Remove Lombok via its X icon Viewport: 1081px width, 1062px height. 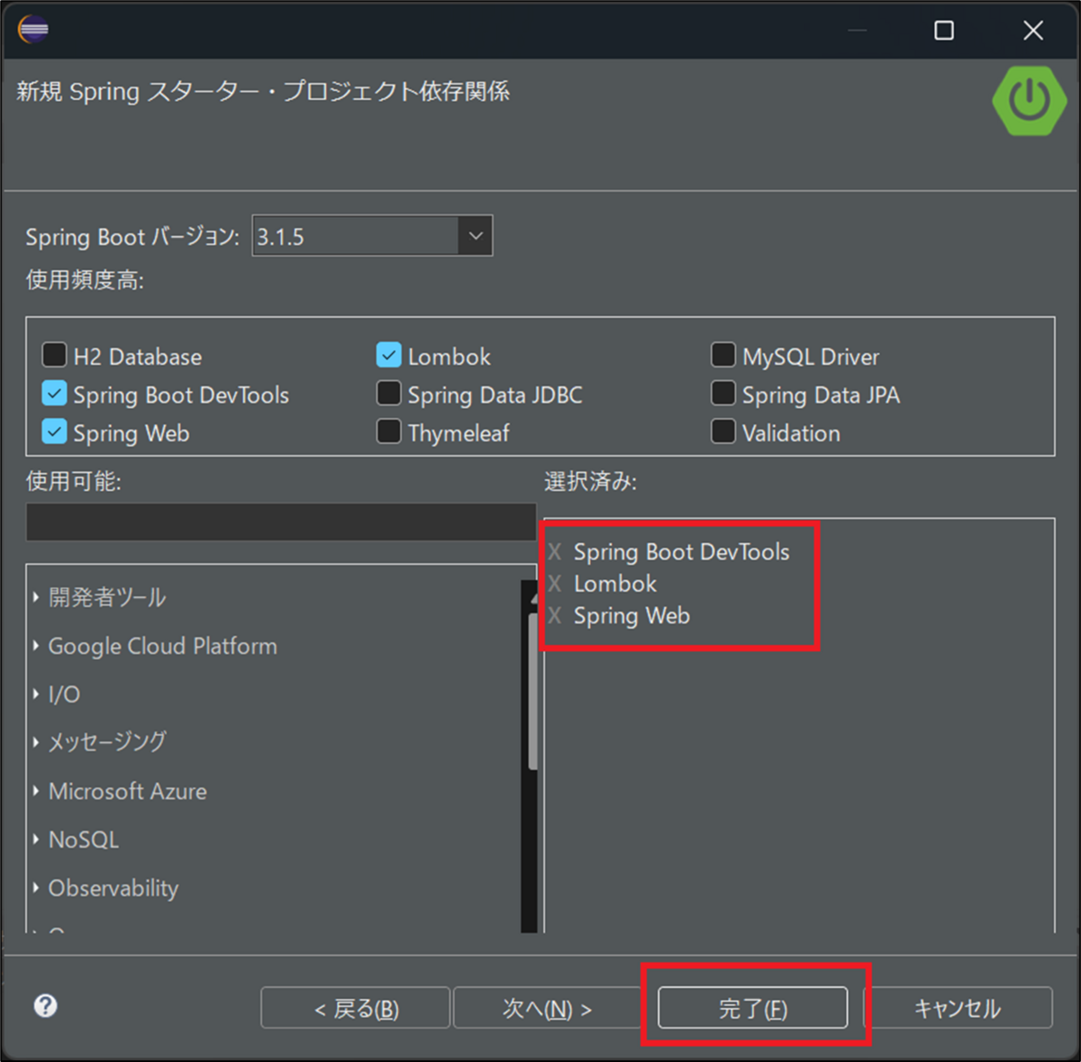555,584
